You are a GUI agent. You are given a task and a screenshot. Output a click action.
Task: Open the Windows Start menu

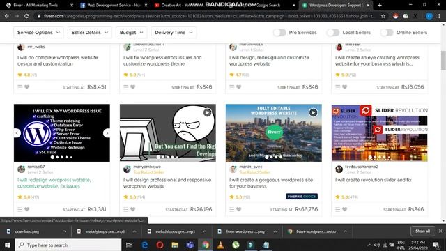pyautogui.click(x=8, y=245)
